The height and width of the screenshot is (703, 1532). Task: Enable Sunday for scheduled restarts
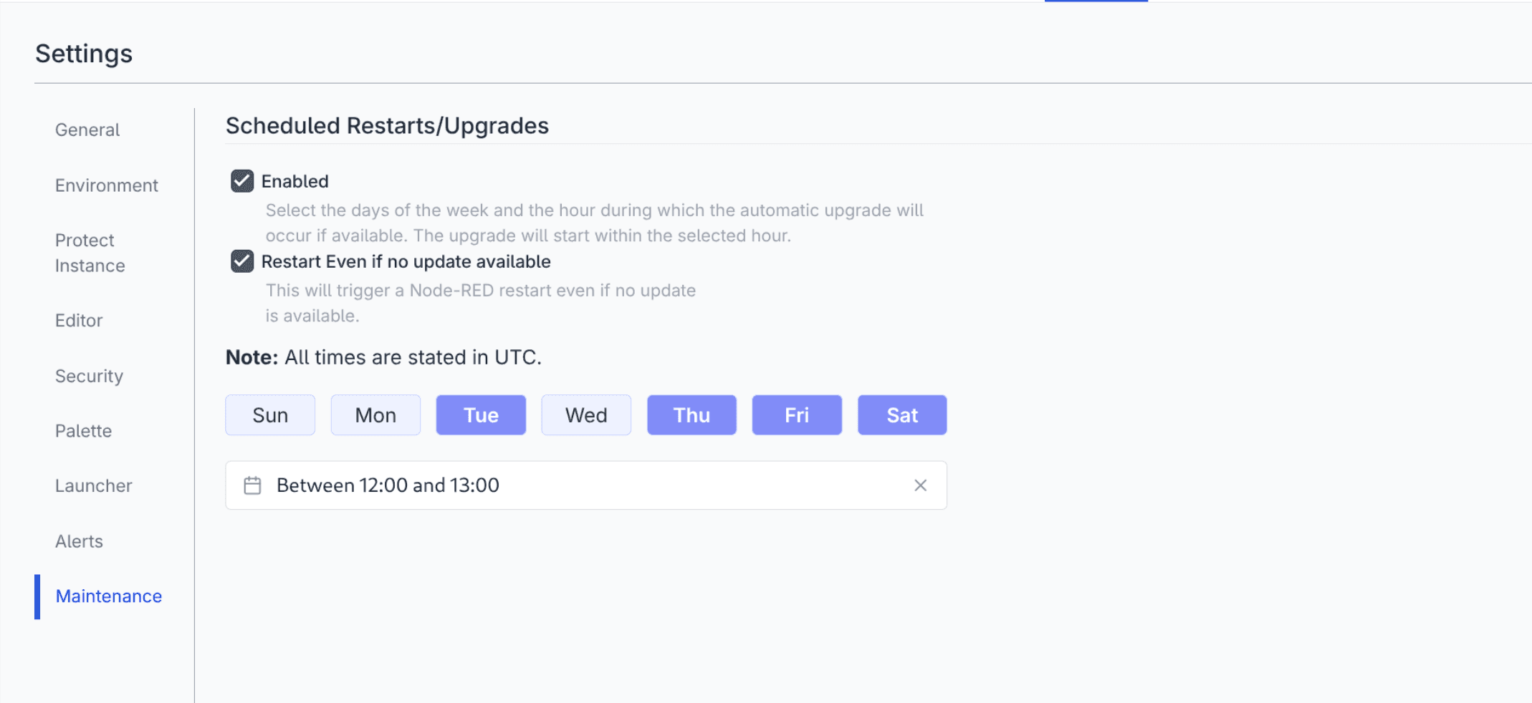(x=270, y=414)
